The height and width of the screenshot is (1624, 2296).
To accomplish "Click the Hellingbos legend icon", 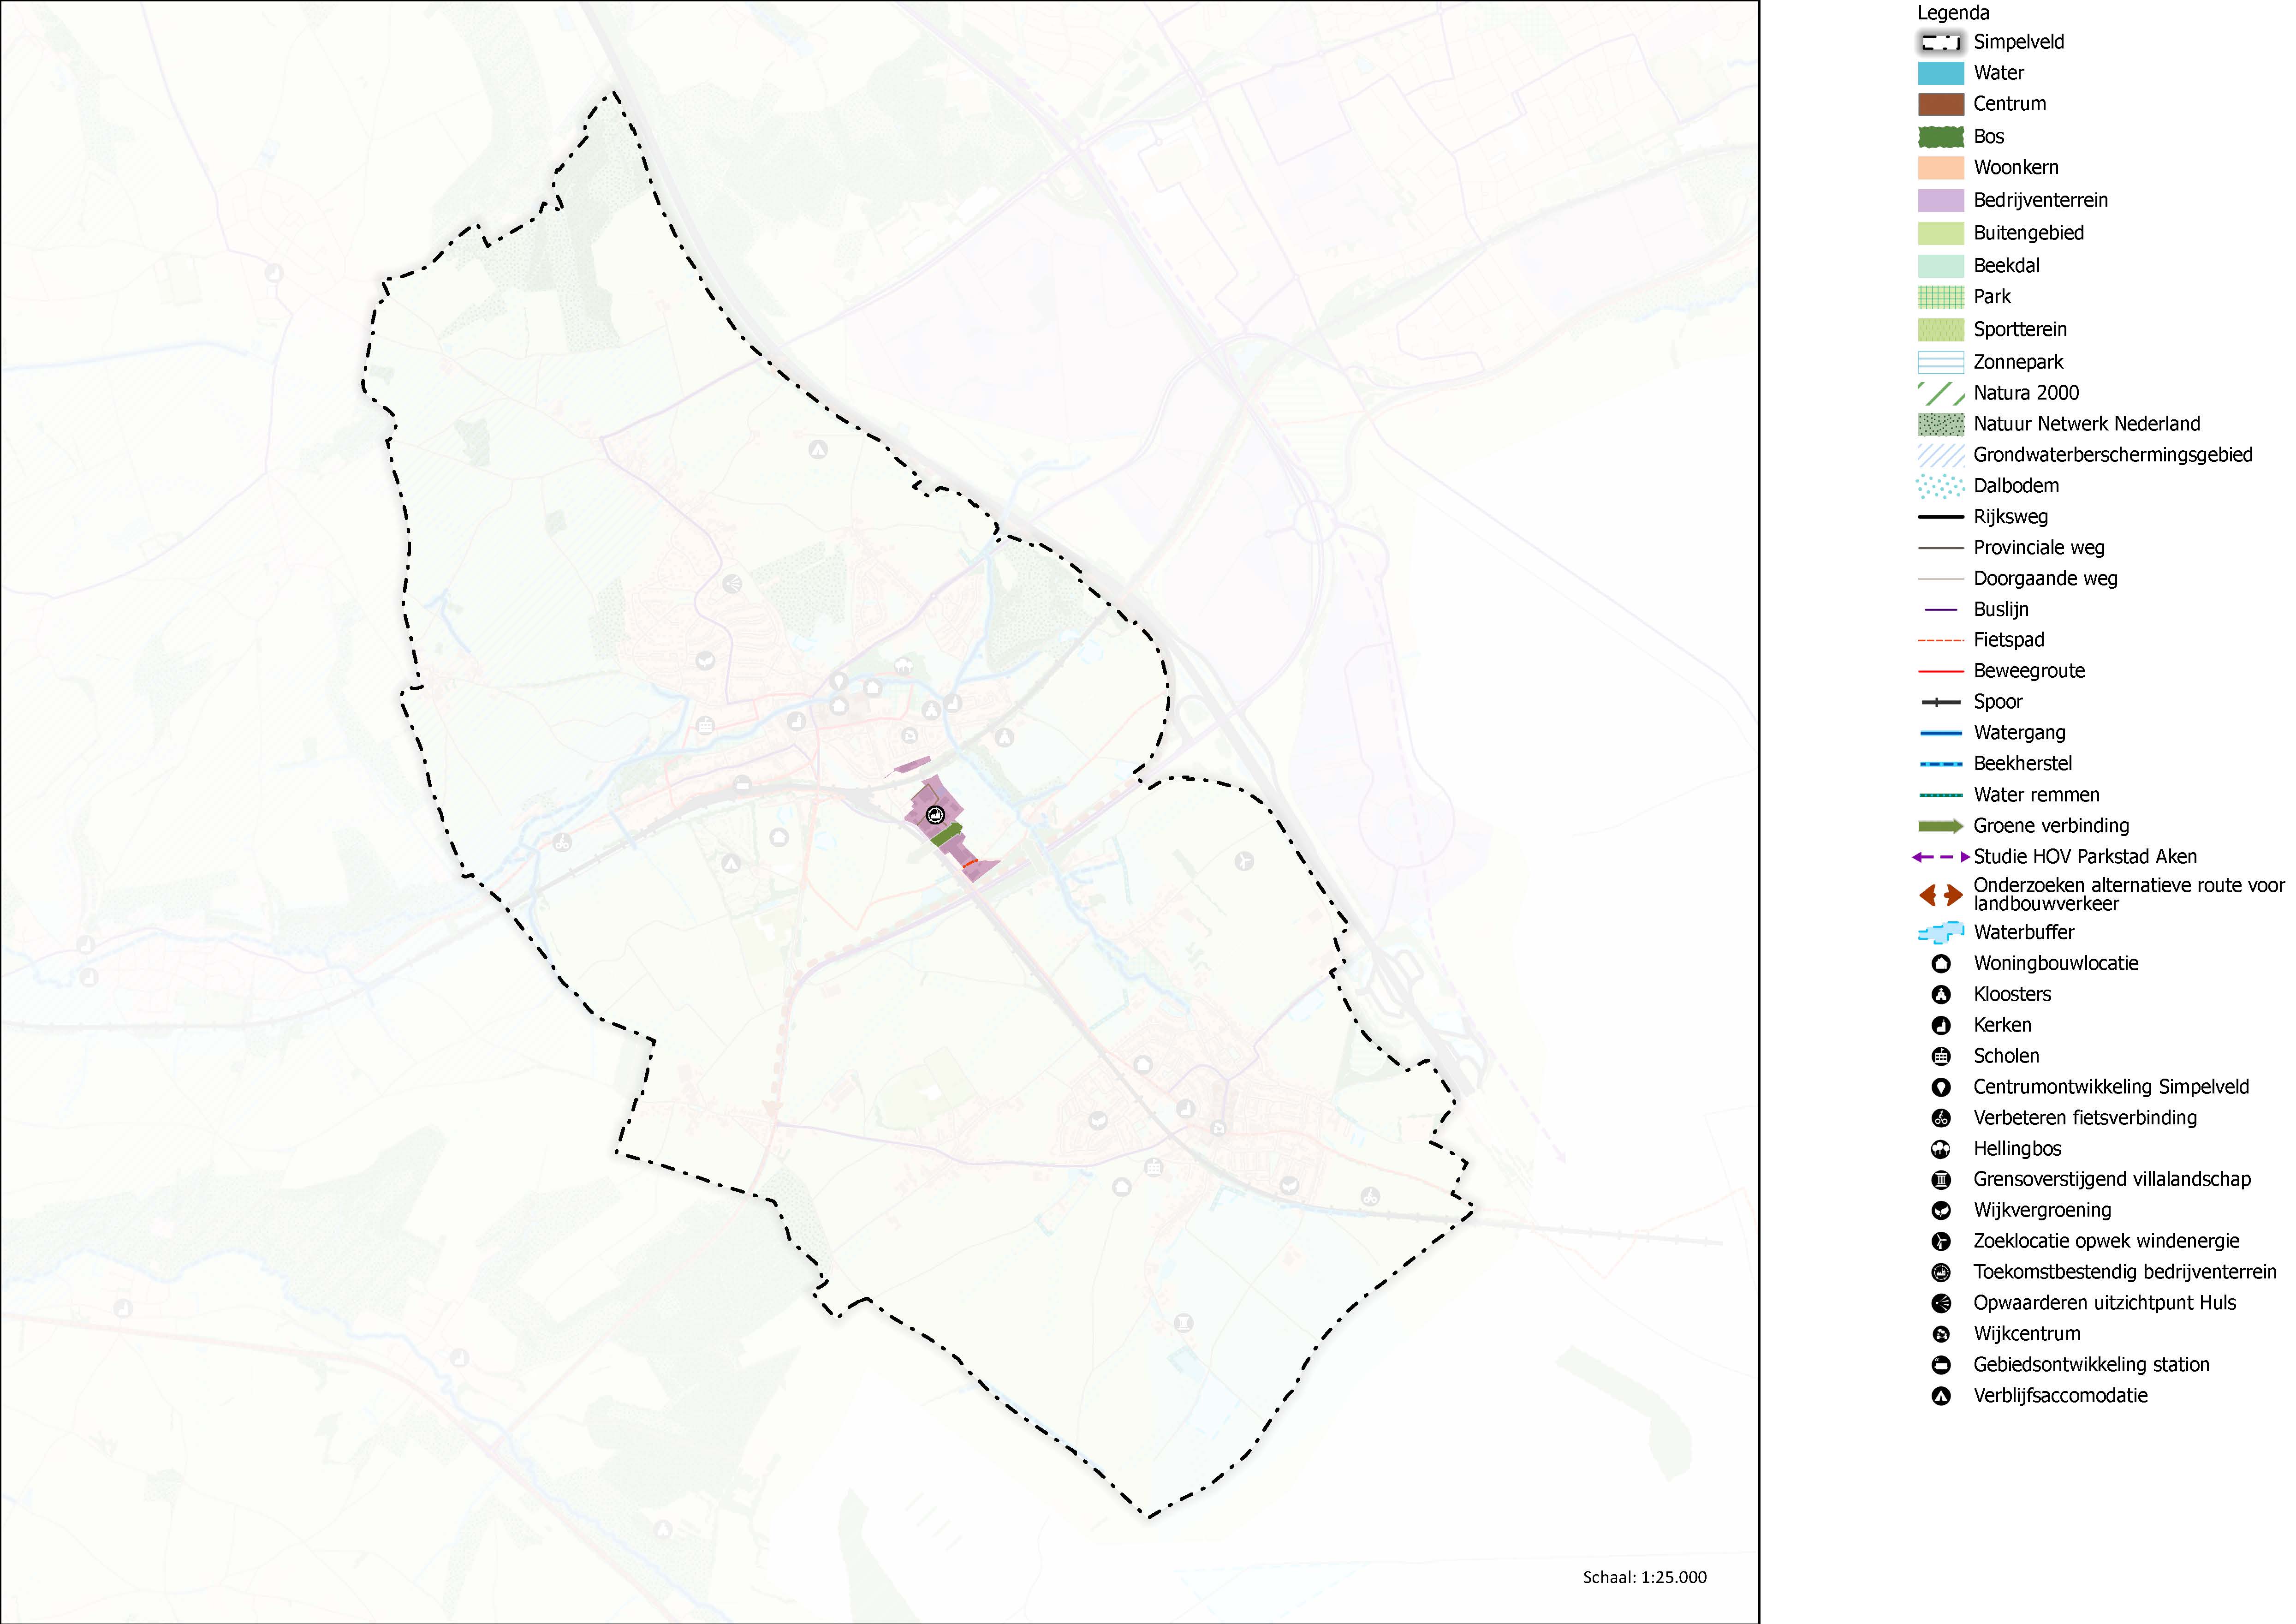I will tap(1940, 1149).
